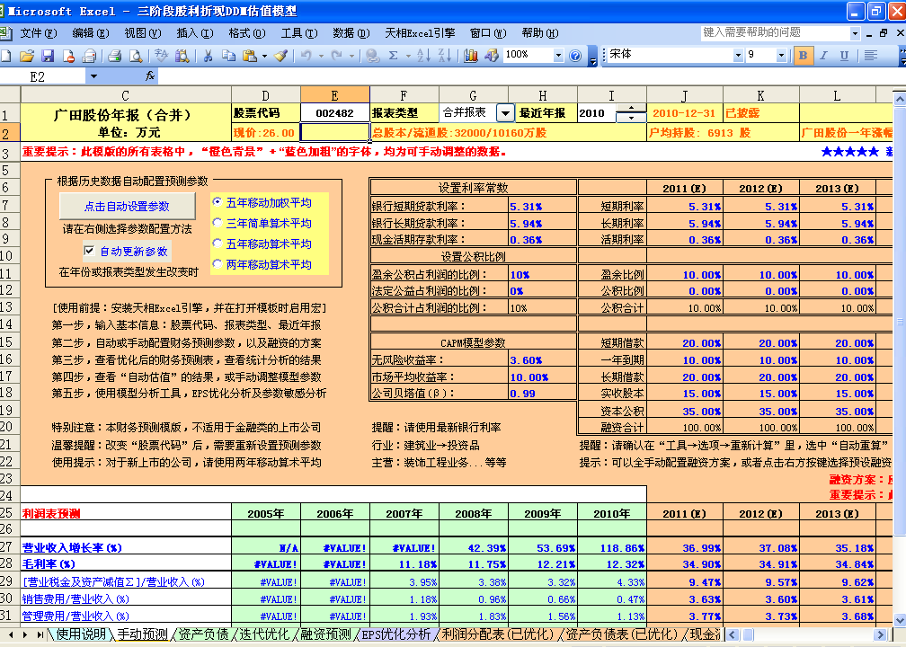Open the 文件(F) menu
Image resolution: width=906 pixels, height=647 pixels.
pos(39,33)
